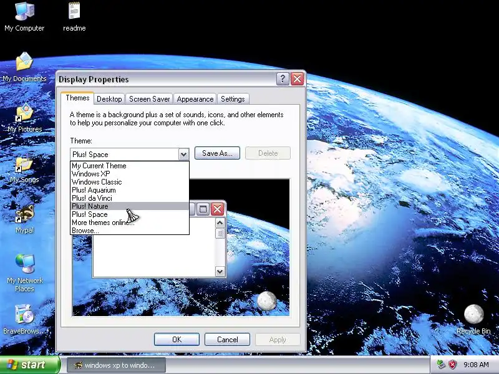
Task: Collapse the Theme dropdown arrow
Action: [183, 155]
